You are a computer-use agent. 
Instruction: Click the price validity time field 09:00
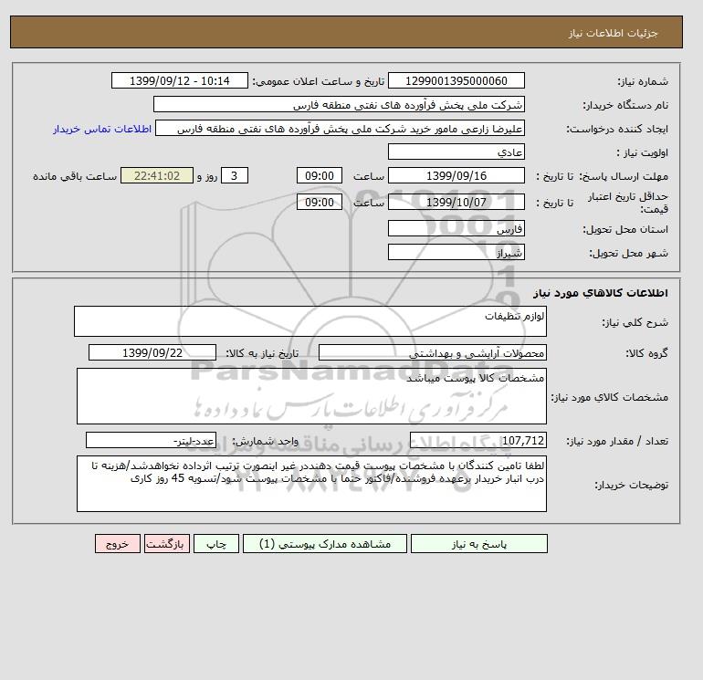[320, 202]
